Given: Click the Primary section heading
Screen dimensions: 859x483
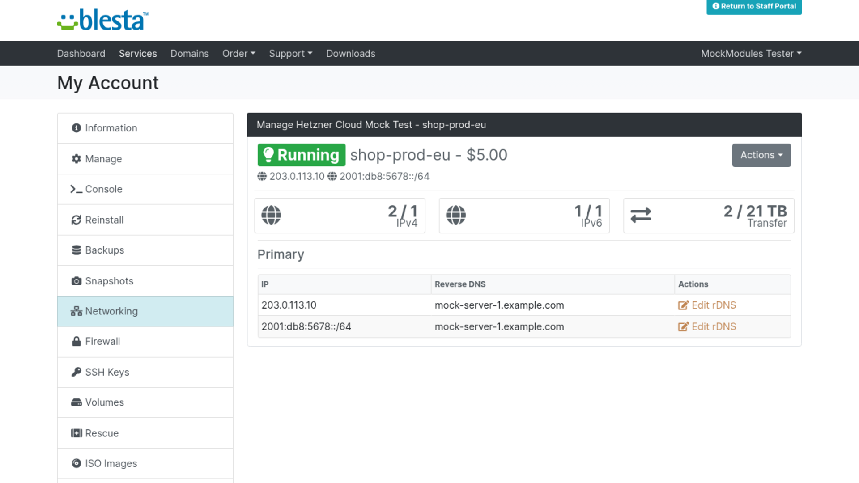Looking at the screenshot, I should (281, 254).
